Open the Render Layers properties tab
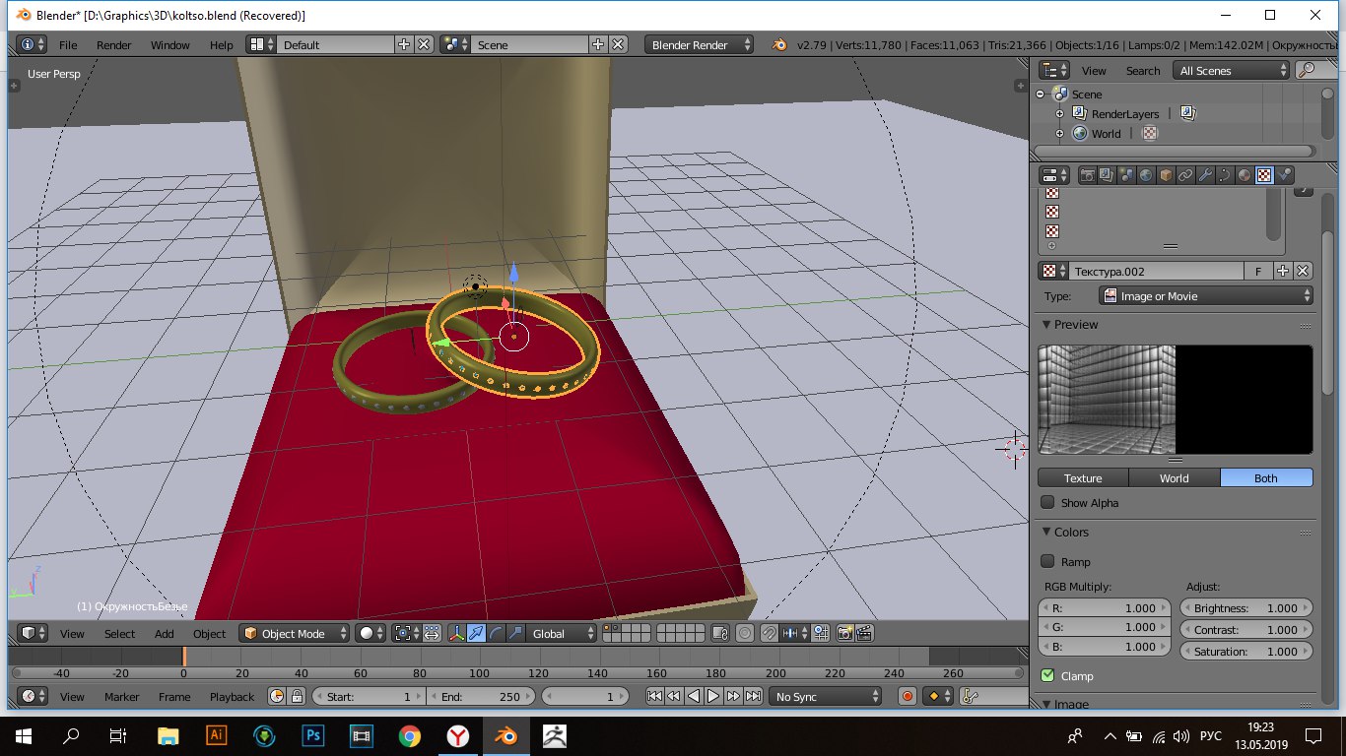The image size is (1346, 756). [x=1107, y=175]
